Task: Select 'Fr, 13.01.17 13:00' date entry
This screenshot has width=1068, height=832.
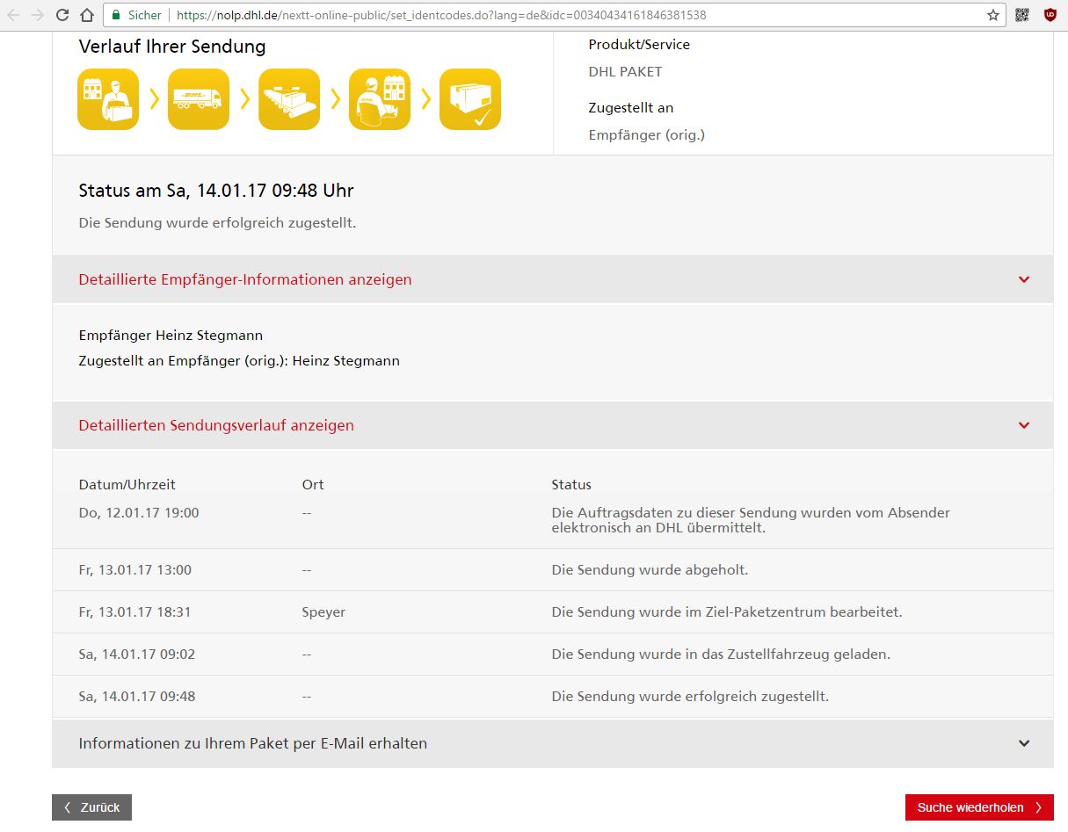Action: tap(135, 570)
